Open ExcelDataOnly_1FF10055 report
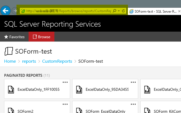181x113 pixels. click(x=37, y=89)
